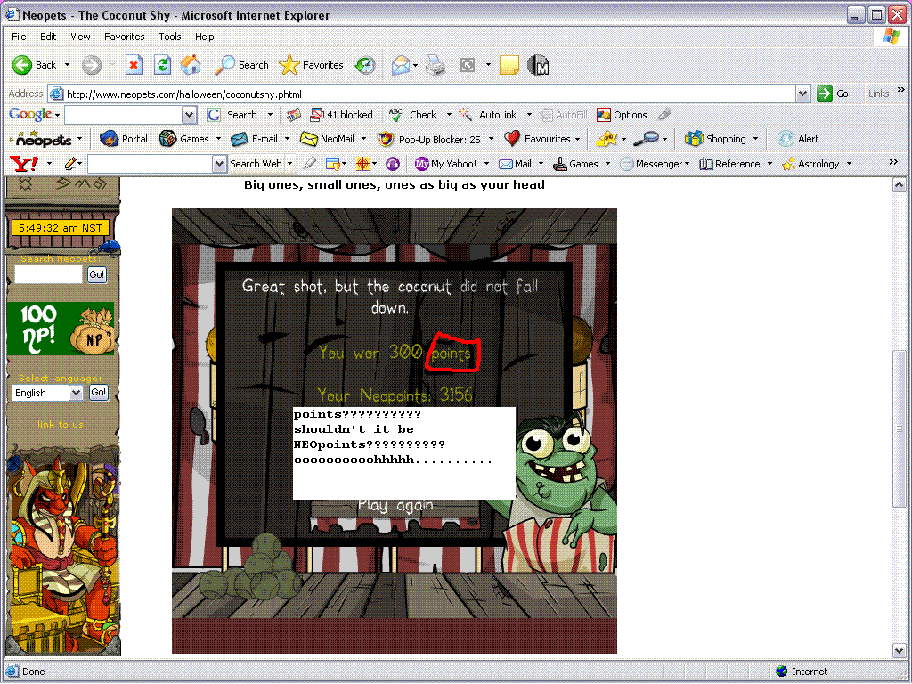912x684 pixels.
Task: Click the scrollbar up arrow
Action: pyautogui.click(x=900, y=185)
